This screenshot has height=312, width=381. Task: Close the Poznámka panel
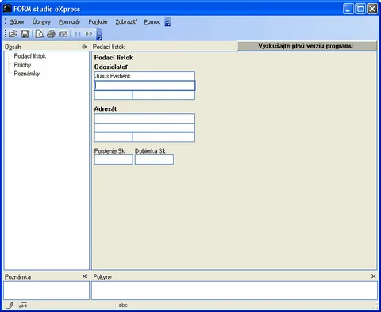point(84,276)
